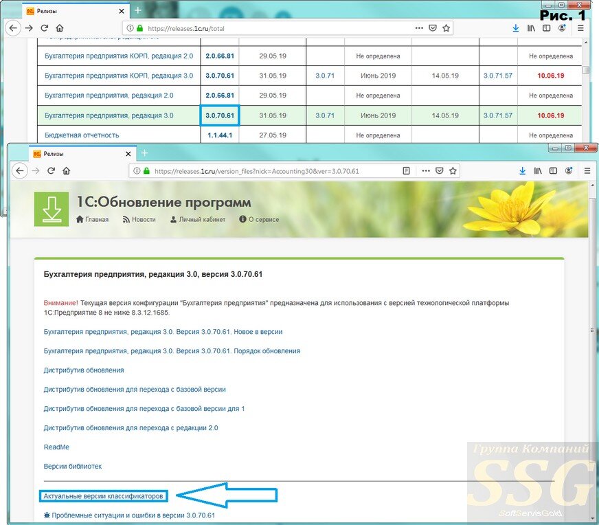Bookmark the releases/total page with the star

click(x=446, y=28)
